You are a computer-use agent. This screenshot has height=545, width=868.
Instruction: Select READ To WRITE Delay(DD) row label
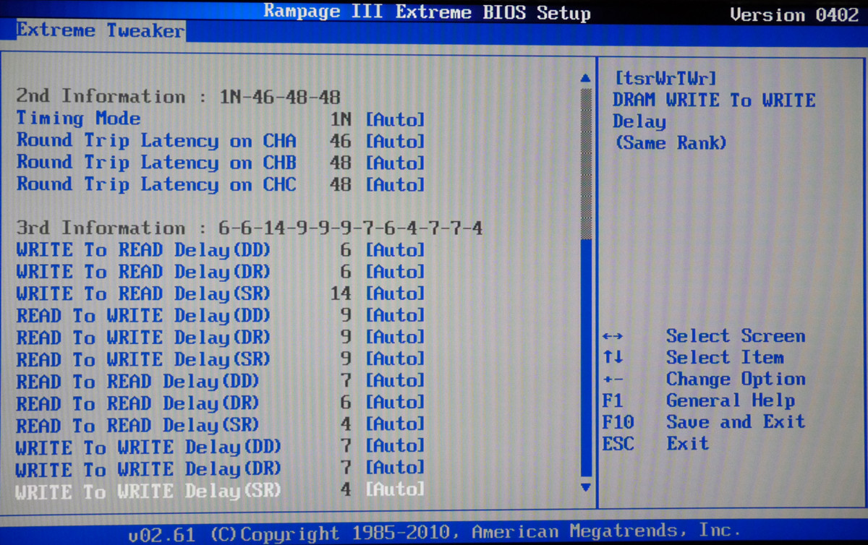coord(143,316)
